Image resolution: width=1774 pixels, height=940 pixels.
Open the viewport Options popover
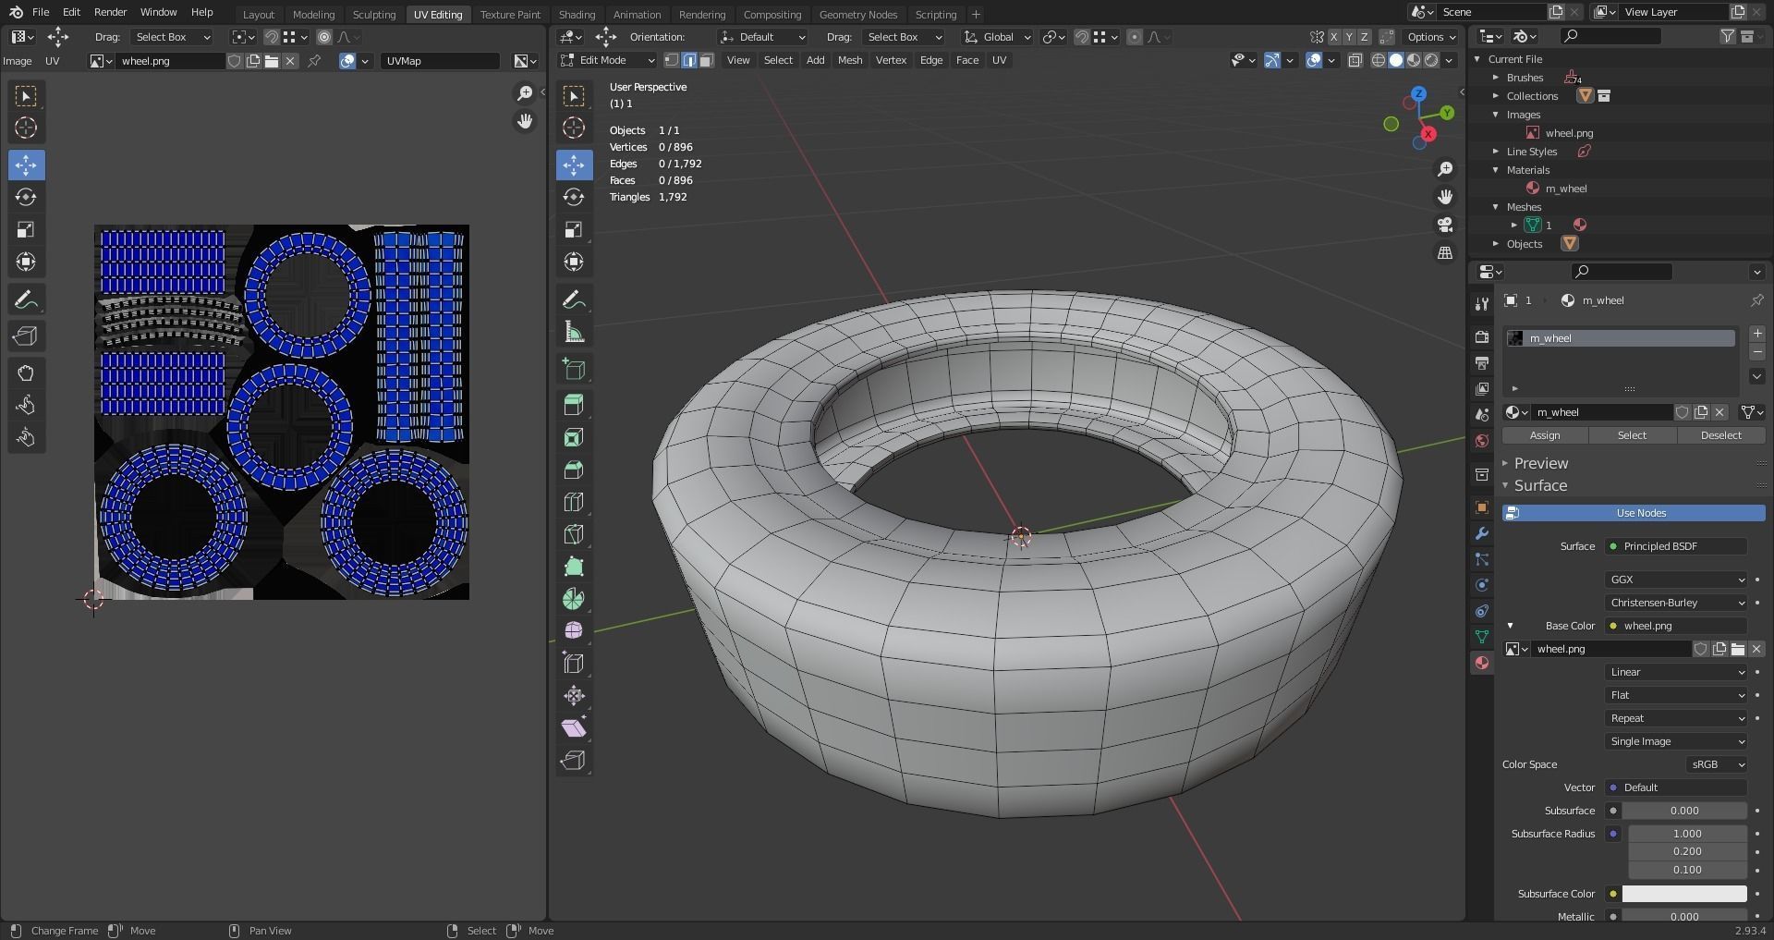pos(1431,37)
